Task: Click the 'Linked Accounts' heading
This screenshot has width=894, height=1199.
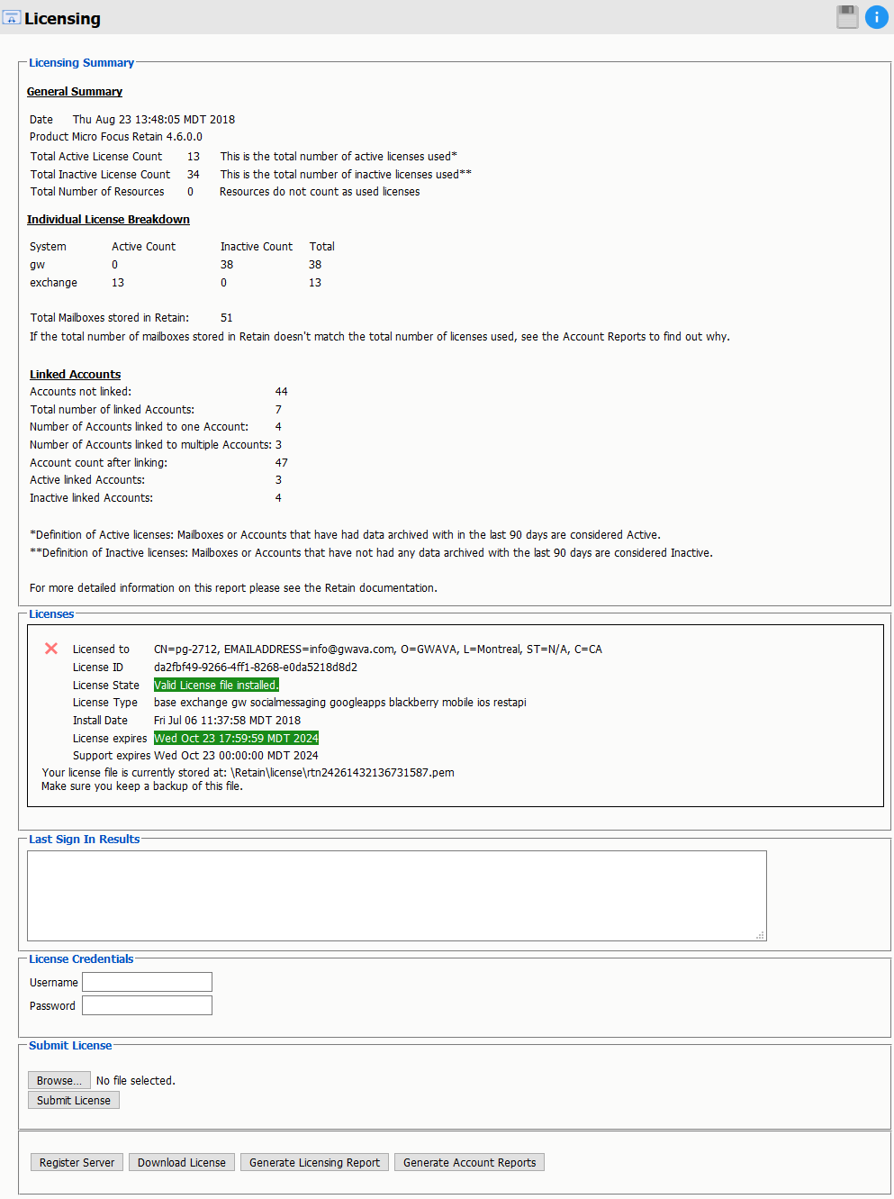Action: pyautogui.click(x=75, y=375)
